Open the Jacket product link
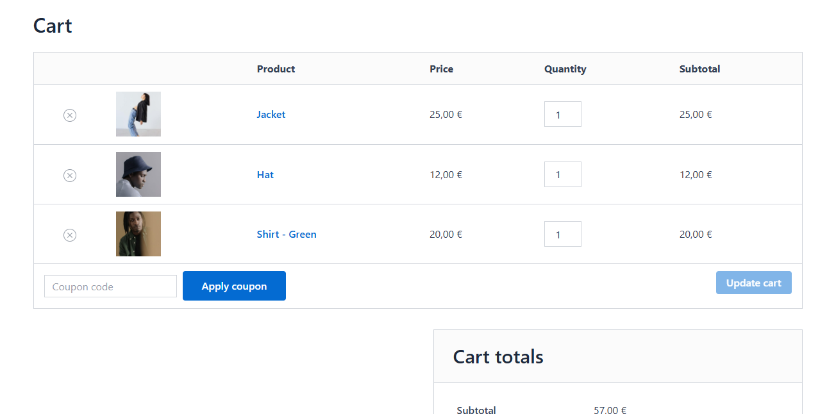Screen dimensions: 836x414 [x=271, y=114]
